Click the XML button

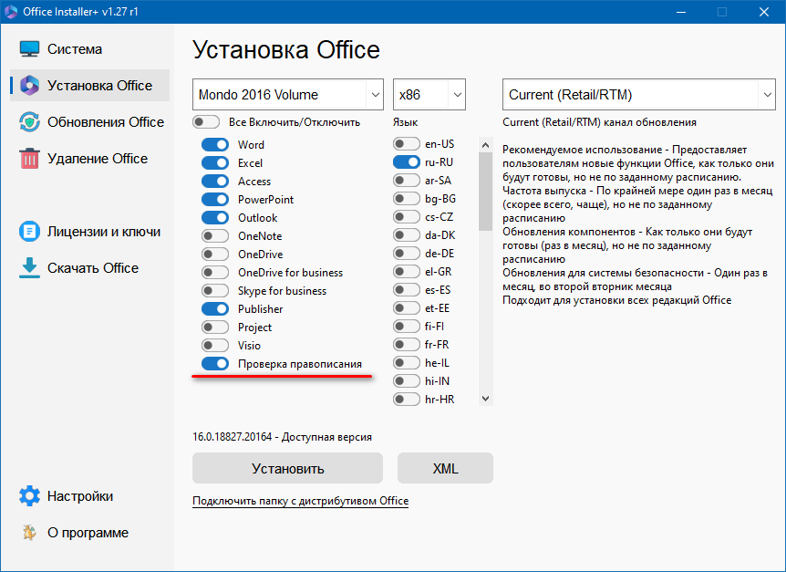pyautogui.click(x=445, y=468)
